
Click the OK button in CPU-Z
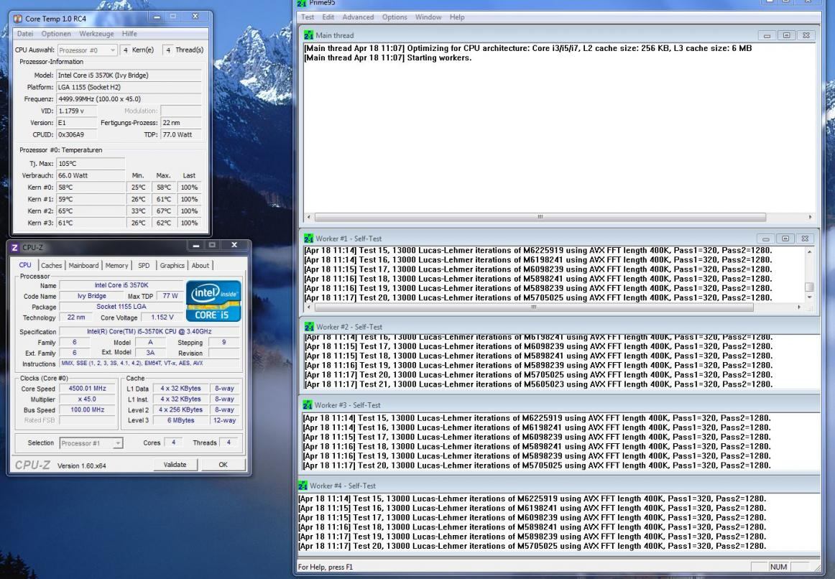(223, 465)
